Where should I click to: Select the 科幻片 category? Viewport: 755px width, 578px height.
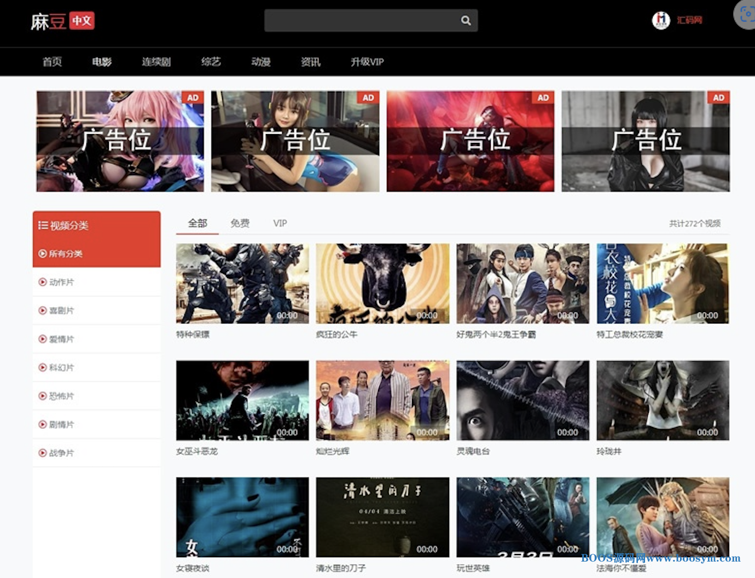pos(97,367)
